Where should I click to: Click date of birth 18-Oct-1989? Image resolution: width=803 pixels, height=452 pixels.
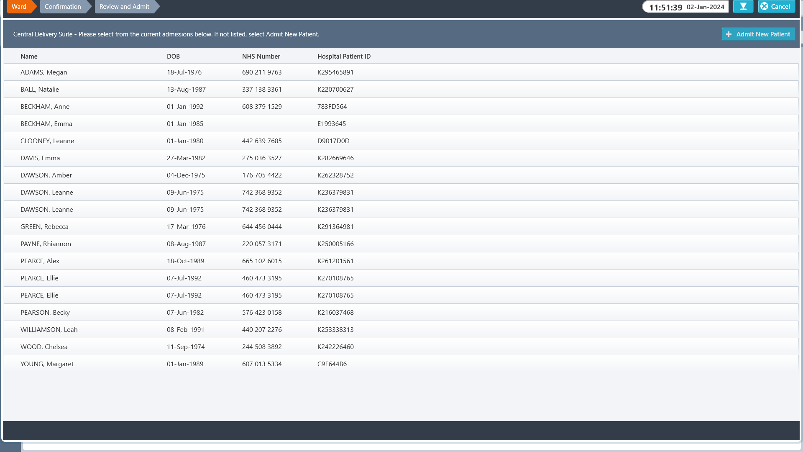(x=185, y=261)
